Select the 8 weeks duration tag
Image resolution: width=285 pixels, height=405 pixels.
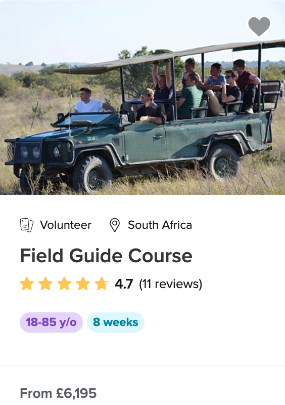click(116, 322)
